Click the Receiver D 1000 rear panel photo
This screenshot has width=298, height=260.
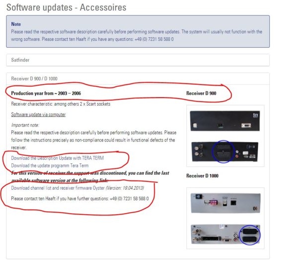point(225,236)
